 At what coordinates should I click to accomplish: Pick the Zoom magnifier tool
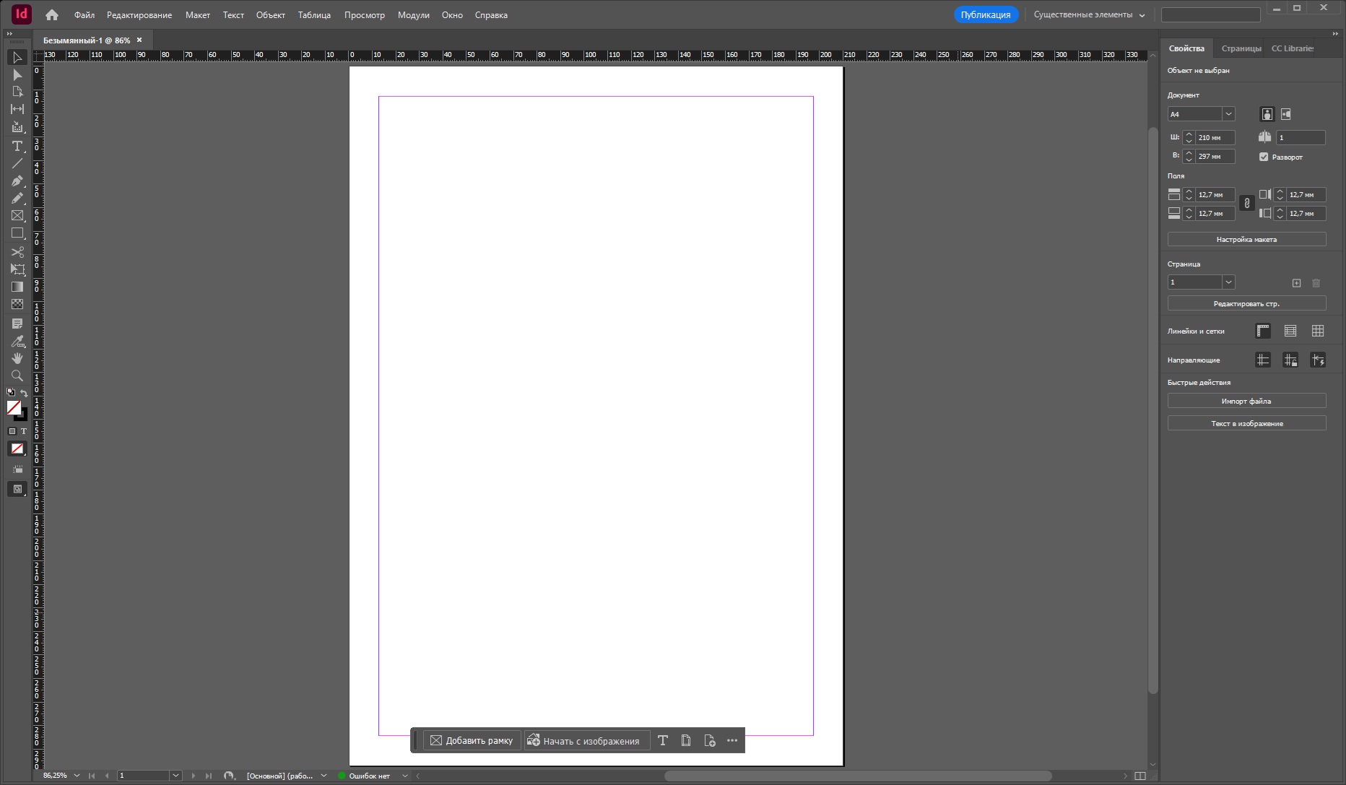pyautogui.click(x=17, y=376)
